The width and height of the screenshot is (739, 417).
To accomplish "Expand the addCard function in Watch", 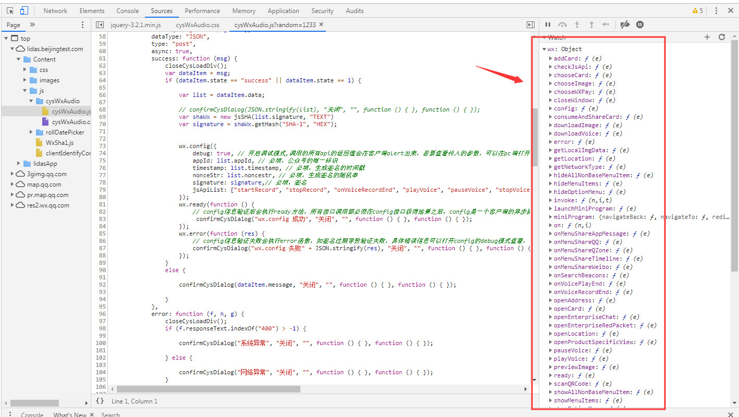I will click(551, 58).
